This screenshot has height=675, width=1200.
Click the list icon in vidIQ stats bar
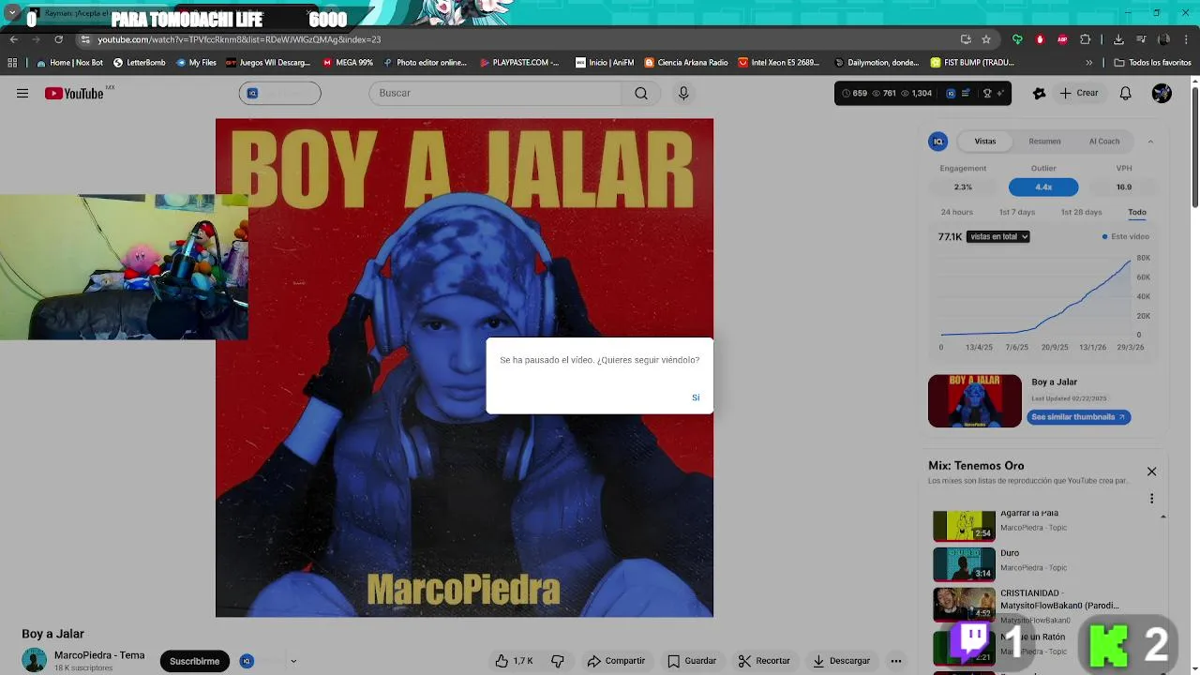click(x=966, y=93)
